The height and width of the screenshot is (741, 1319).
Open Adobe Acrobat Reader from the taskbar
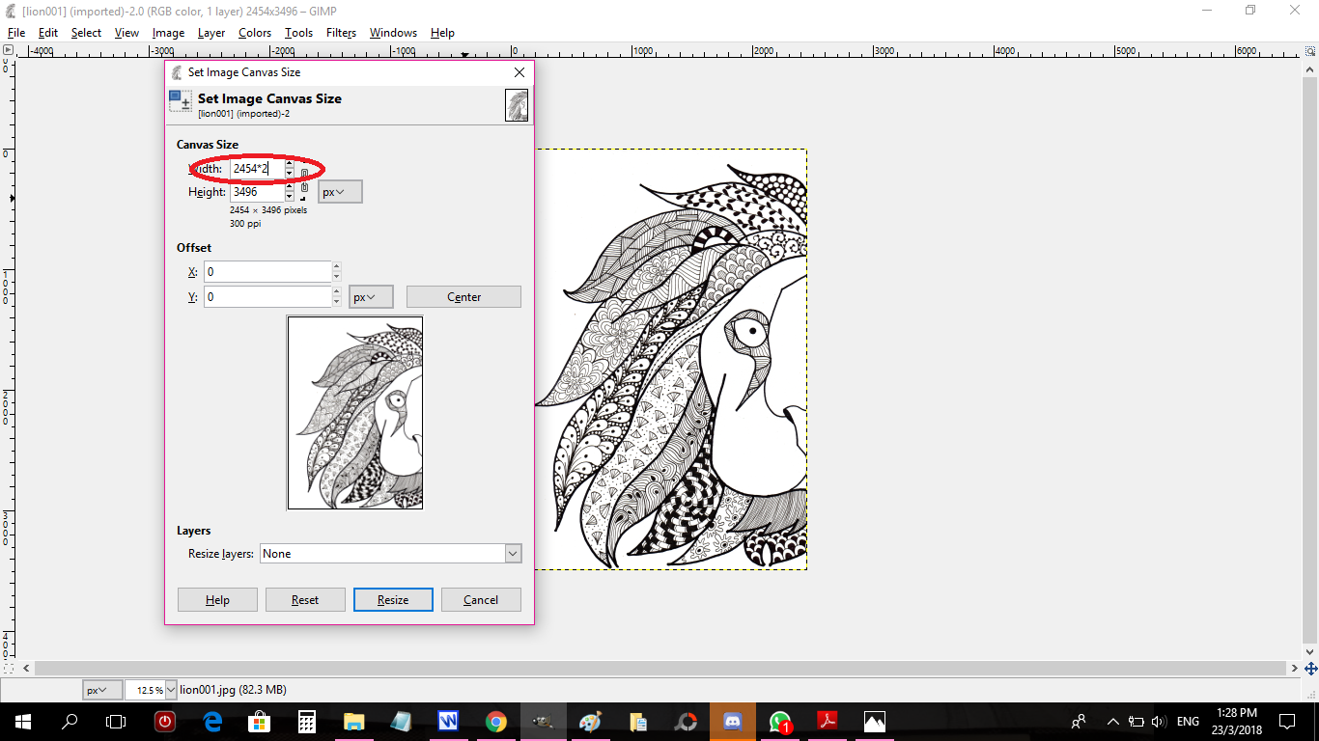828,721
